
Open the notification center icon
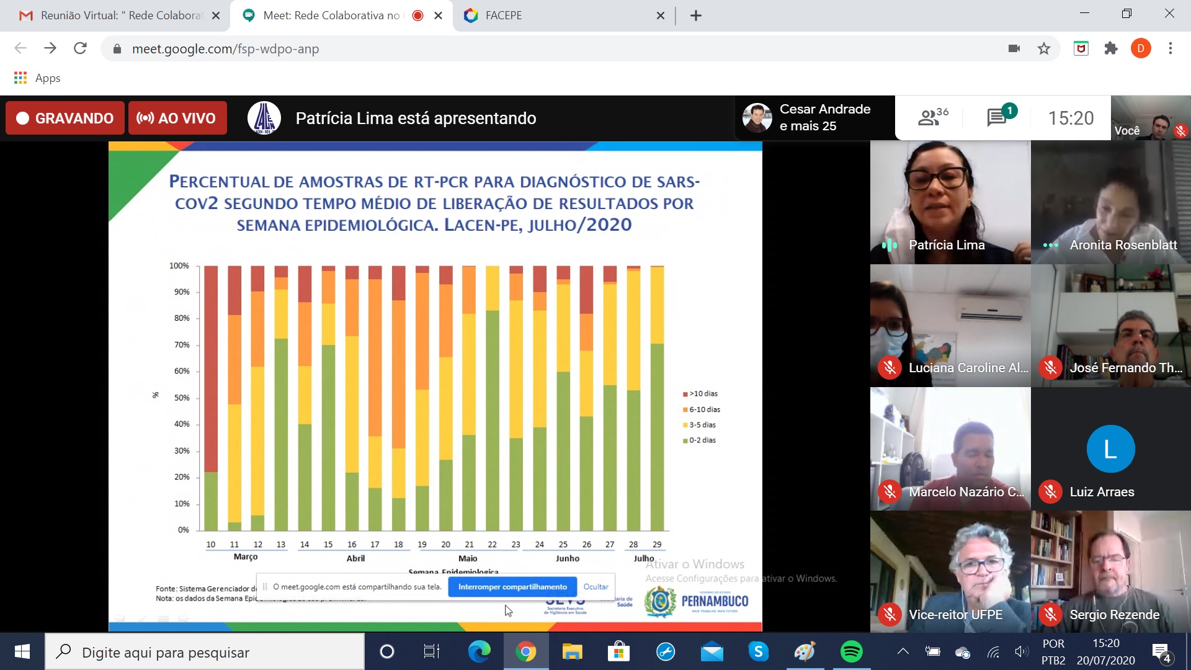[x=1161, y=652]
